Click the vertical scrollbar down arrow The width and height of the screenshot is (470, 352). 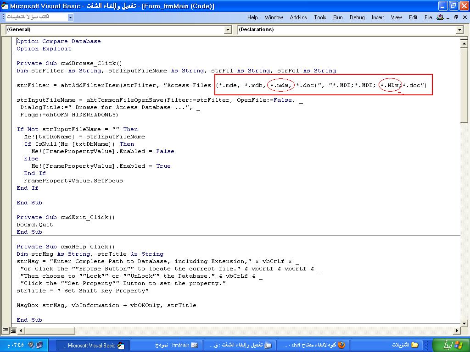click(464, 323)
